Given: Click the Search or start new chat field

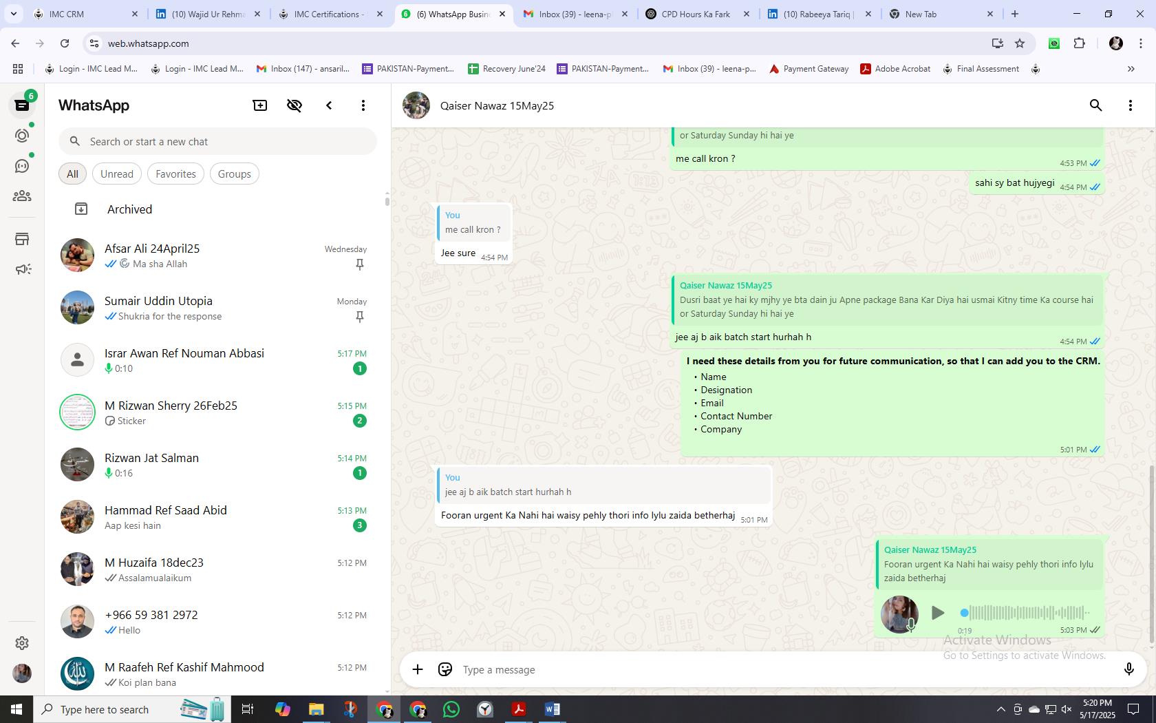Looking at the screenshot, I should (x=217, y=142).
